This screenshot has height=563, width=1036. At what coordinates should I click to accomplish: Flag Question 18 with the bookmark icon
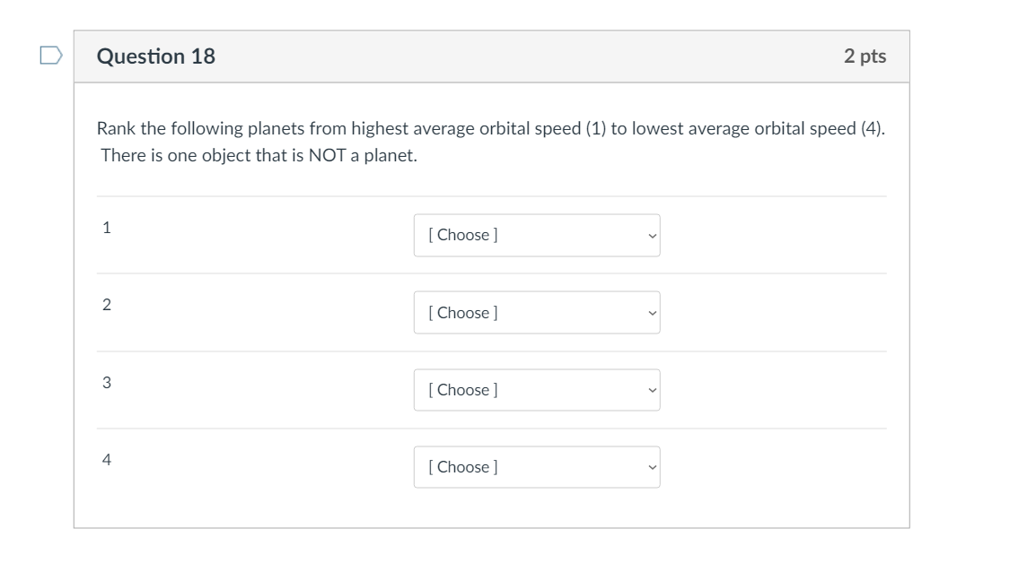point(51,56)
